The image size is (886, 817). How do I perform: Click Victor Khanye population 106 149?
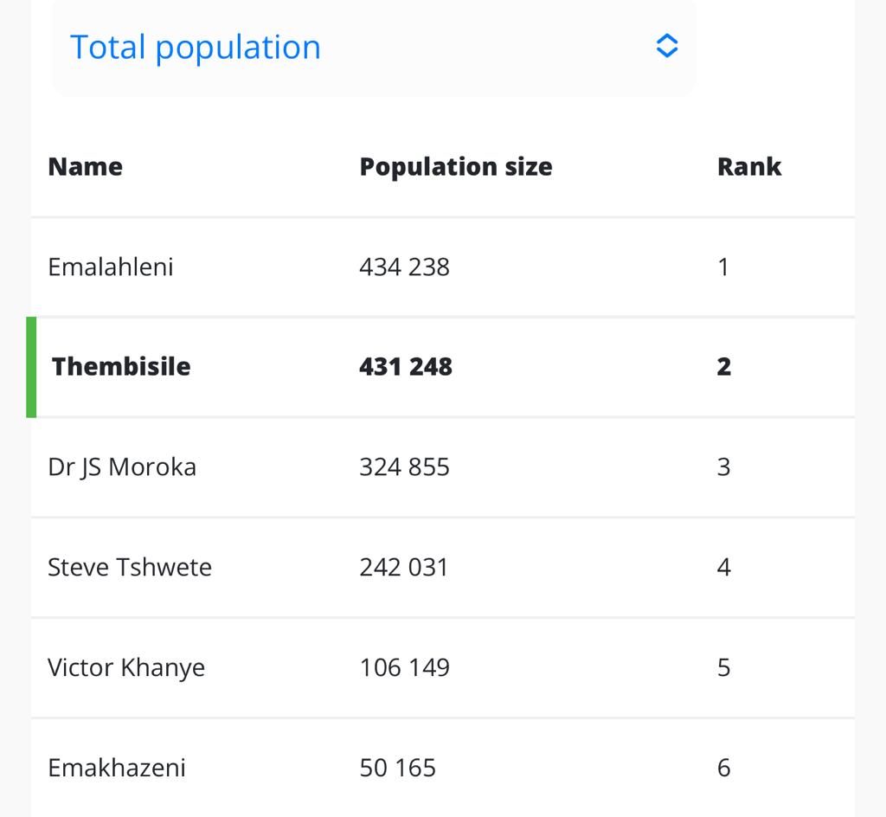(404, 667)
